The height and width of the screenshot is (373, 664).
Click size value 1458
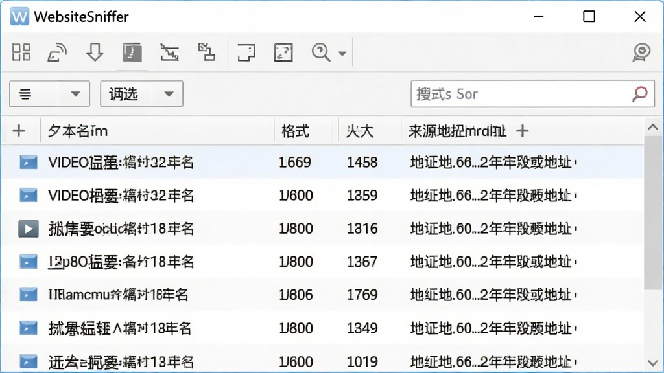point(362,163)
